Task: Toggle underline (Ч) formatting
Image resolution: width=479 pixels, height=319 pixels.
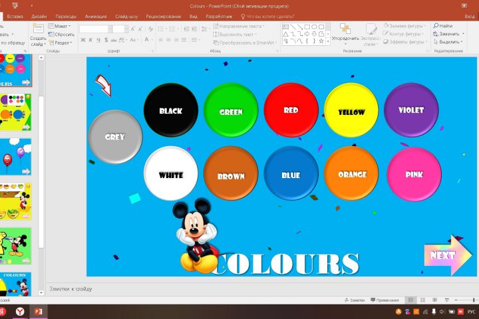Action: pos(98,40)
